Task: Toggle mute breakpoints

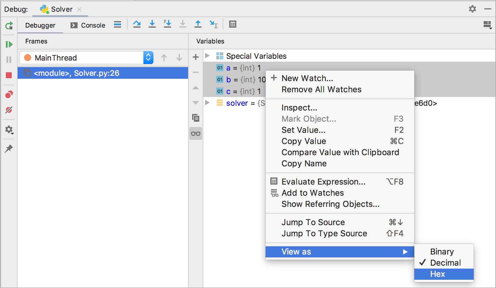Action: [x=9, y=110]
